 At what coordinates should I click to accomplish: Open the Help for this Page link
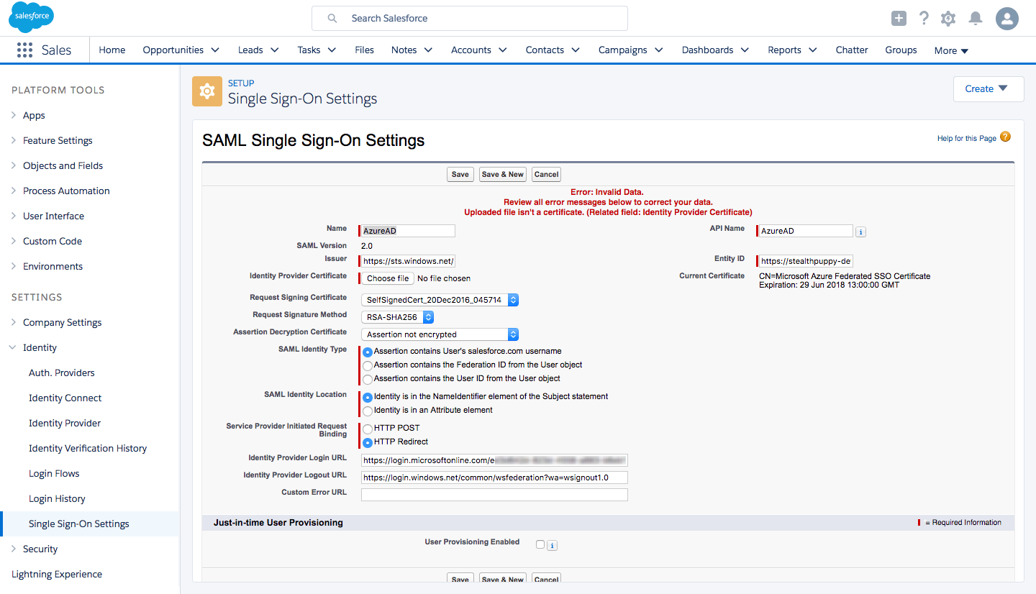click(x=966, y=138)
